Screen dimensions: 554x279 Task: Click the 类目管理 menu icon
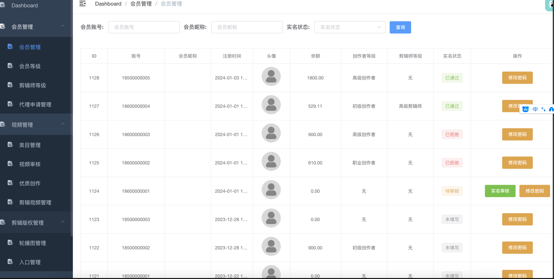tap(10, 144)
